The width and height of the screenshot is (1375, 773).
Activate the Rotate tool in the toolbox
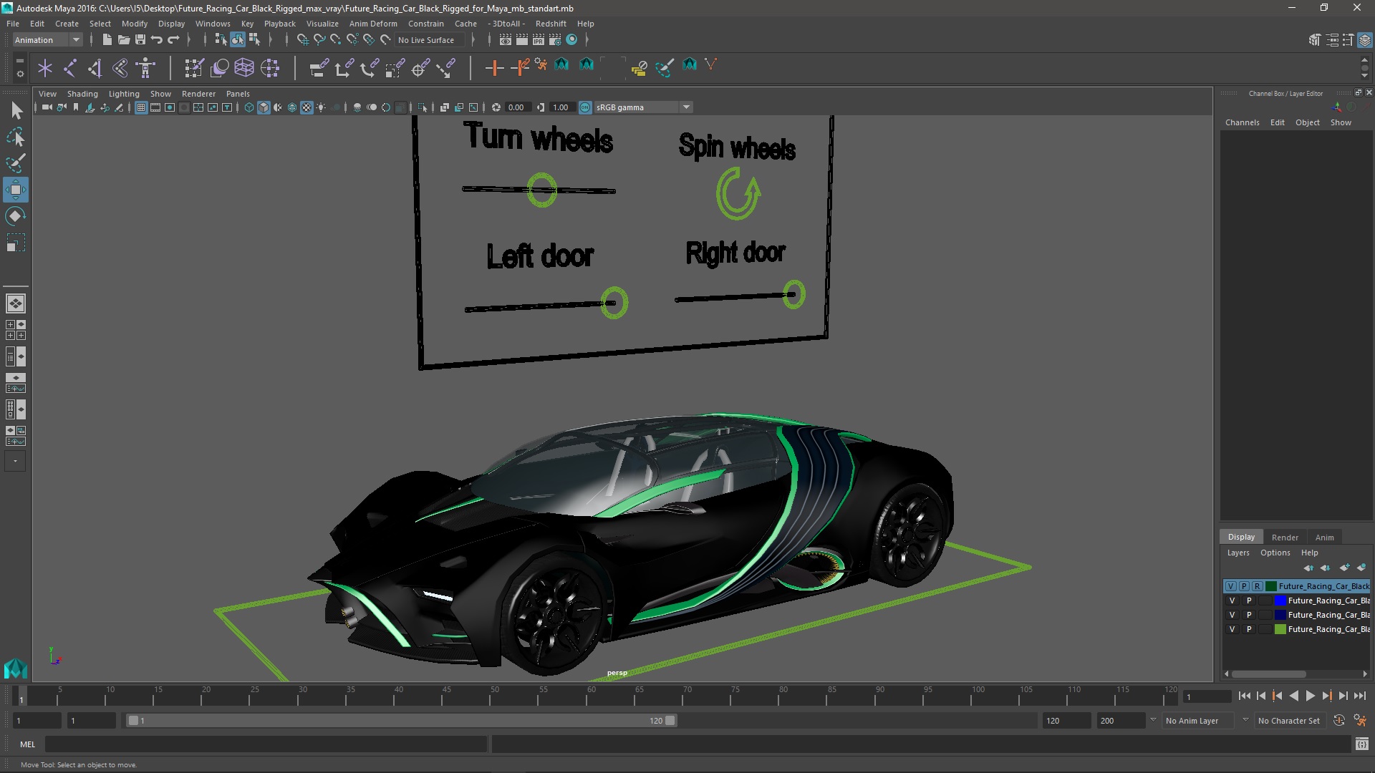(16, 216)
